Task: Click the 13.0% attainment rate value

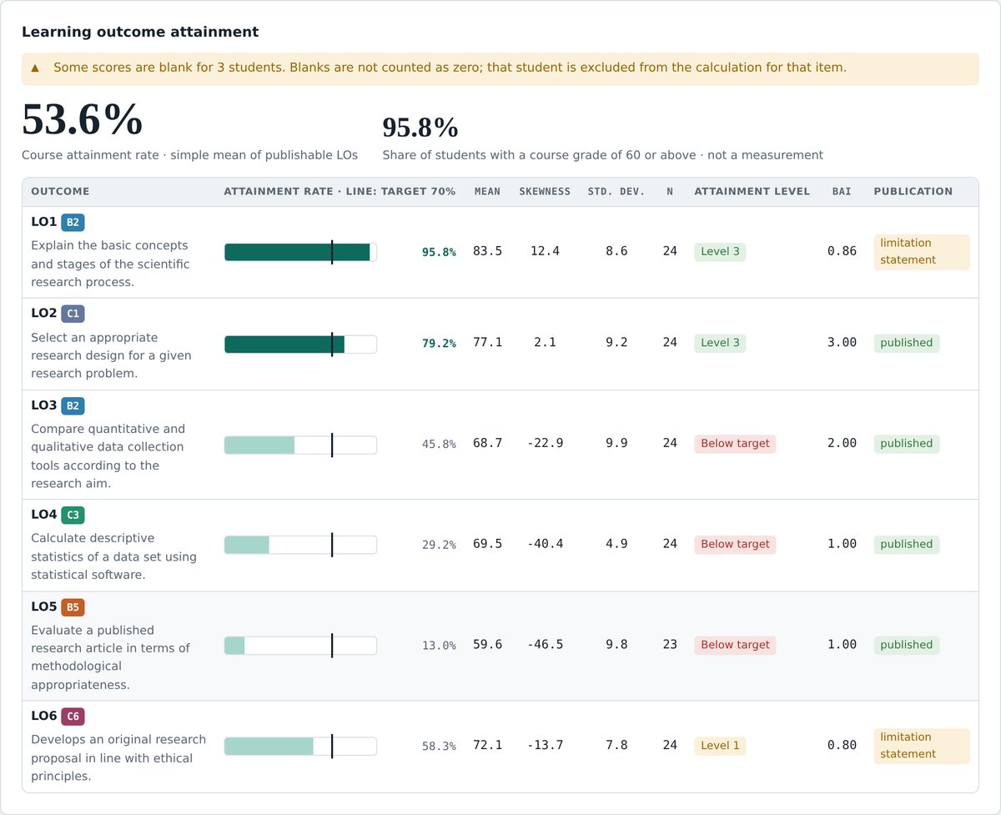Action: [x=439, y=646]
